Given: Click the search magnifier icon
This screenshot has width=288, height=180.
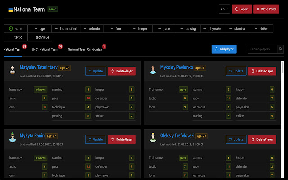Looking at the screenshot, I should [x=280, y=49].
